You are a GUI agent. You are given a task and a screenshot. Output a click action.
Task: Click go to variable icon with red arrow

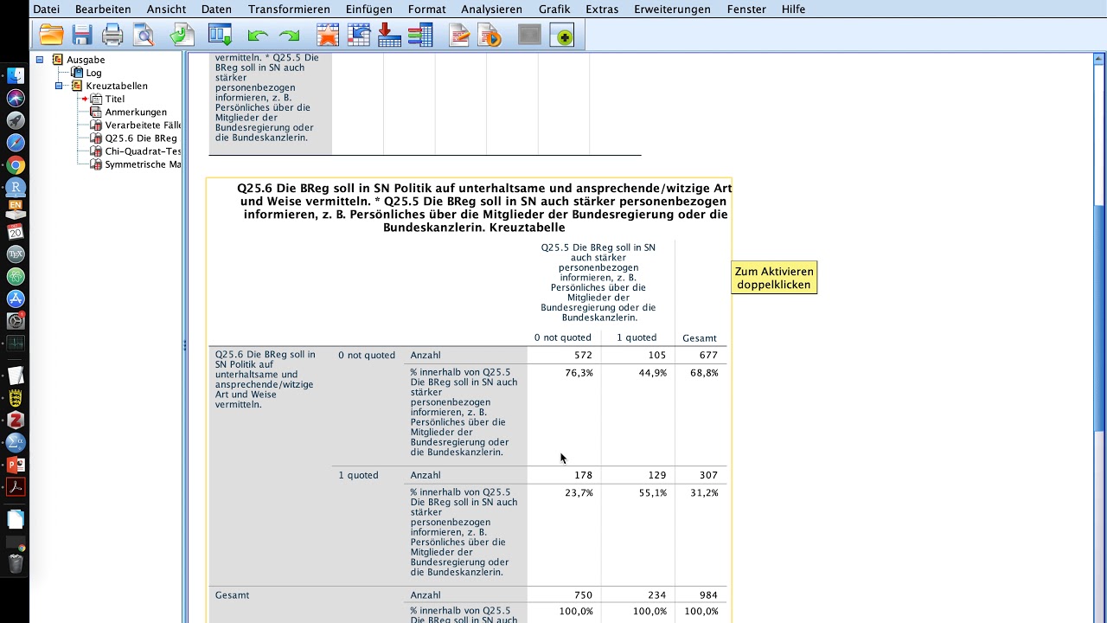pyautogui.click(x=389, y=35)
